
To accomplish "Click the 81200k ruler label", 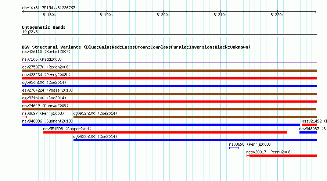I will 163,15.
